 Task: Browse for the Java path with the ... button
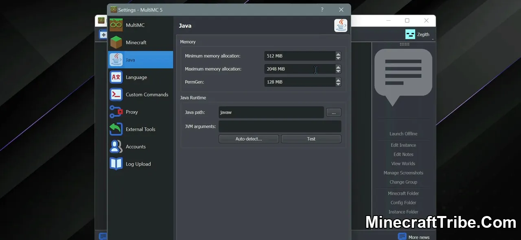tap(334, 112)
